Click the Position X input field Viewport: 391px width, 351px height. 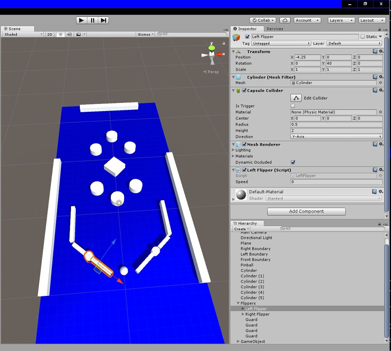tap(308, 57)
